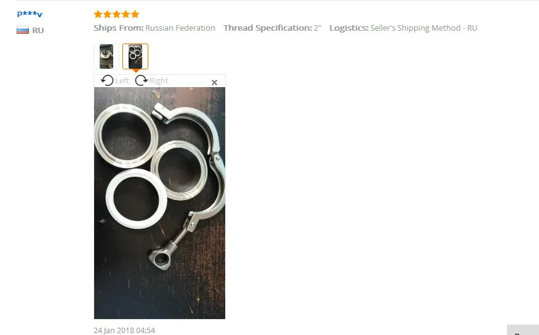This screenshot has height=335, width=539.
Task: Click the fifth orange rating star
Action: [135, 14]
